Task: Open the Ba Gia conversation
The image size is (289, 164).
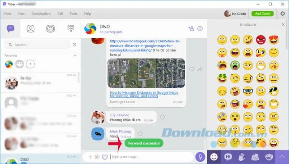Action: click(x=41, y=82)
